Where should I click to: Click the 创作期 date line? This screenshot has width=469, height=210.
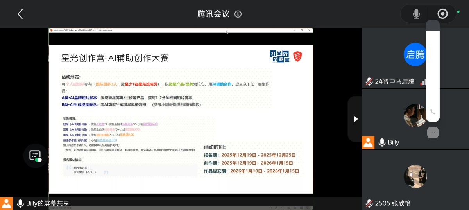pyautogui.click(x=248, y=163)
